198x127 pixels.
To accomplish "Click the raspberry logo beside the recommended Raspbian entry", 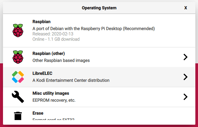I will (18, 31).
